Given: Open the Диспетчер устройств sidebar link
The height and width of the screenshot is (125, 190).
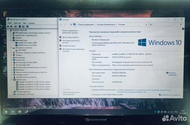Looking at the screenshot, I should (70, 37).
